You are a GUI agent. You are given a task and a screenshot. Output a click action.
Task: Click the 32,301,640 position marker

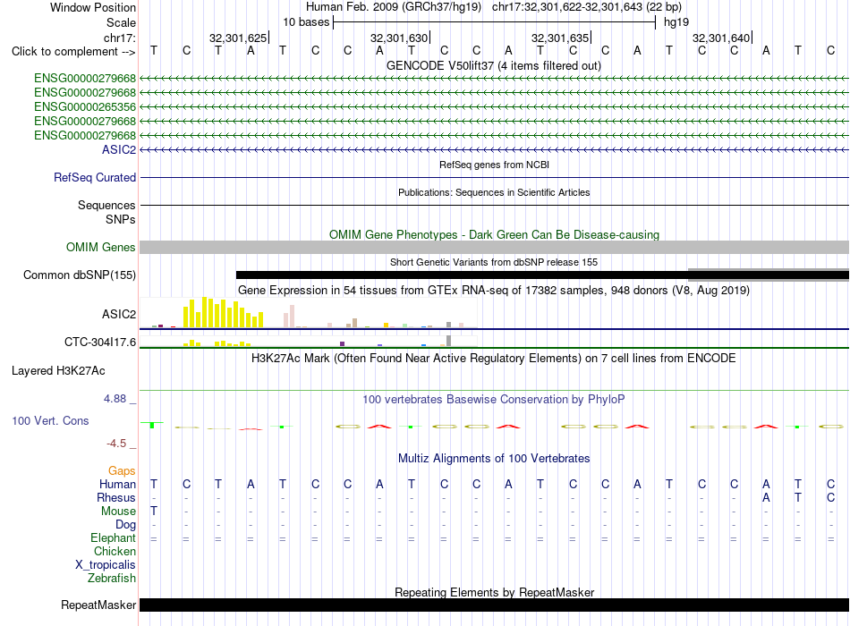(721, 38)
